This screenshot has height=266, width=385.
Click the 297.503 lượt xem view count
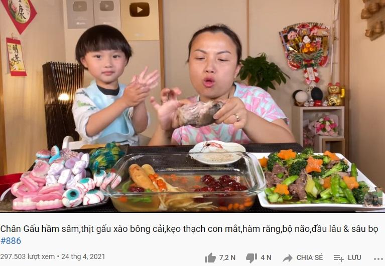(27, 256)
